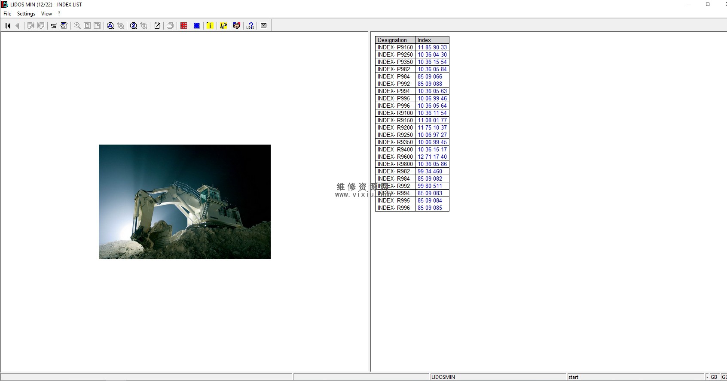The width and height of the screenshot is (727, 381).
Task: Click the search A magnifier icon
Action: click(x=110, y=26)
